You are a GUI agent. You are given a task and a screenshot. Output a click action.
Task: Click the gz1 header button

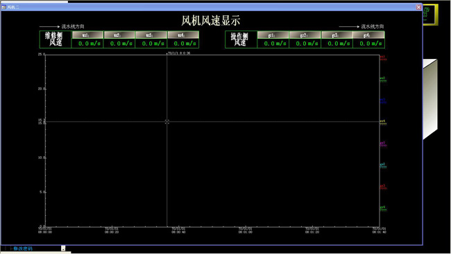pyautogui.click(x=273, y=35)
